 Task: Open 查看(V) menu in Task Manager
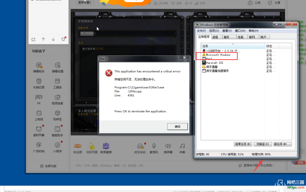227,31
